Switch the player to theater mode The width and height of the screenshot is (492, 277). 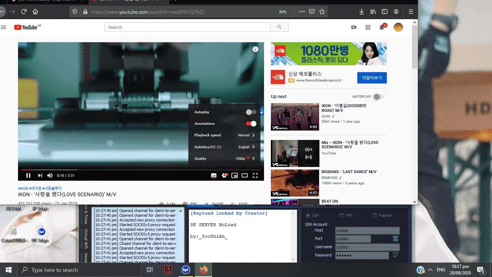(x=245, y=176)
